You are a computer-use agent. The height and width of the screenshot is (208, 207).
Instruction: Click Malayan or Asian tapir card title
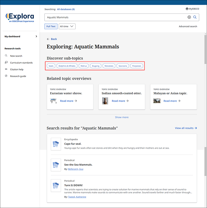pyautogui.click(x=170, y=93)
